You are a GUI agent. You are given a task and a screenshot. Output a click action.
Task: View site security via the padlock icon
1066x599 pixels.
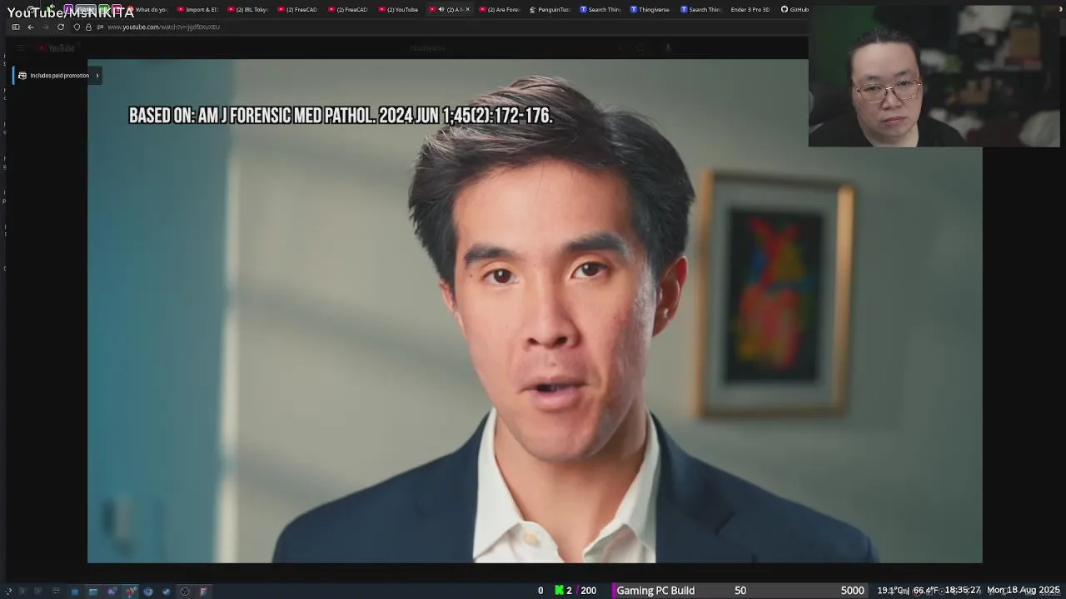click(x=88, y=27)
